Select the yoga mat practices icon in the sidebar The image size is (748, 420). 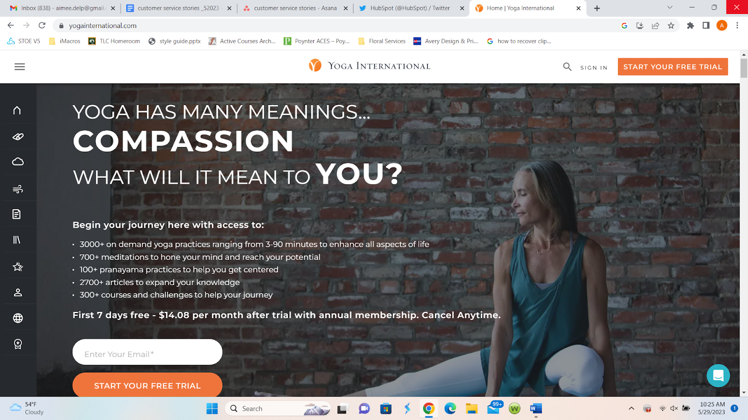point(18,136)
